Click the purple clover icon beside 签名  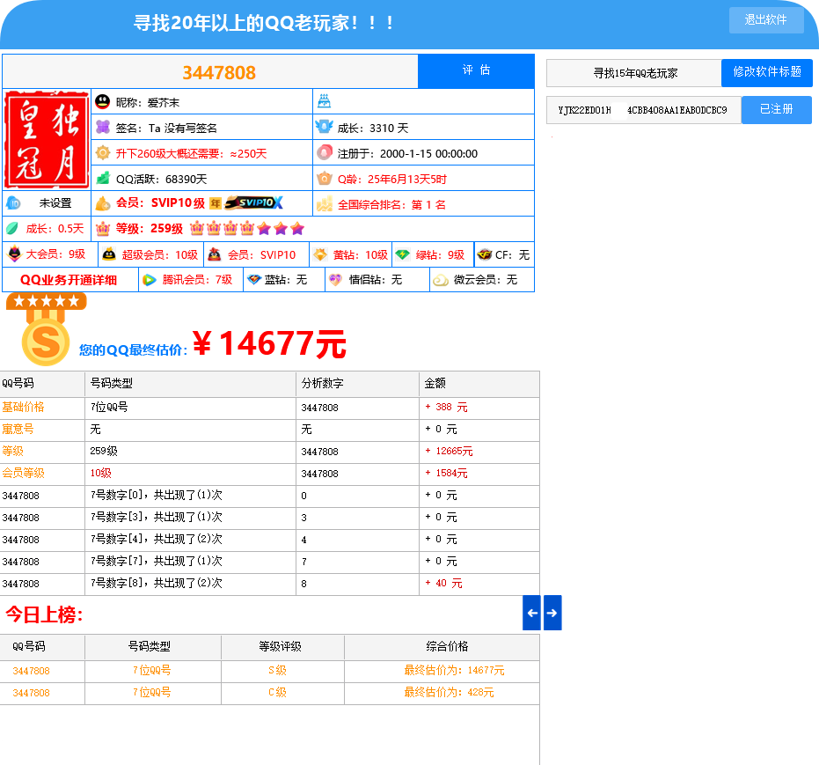103,127
